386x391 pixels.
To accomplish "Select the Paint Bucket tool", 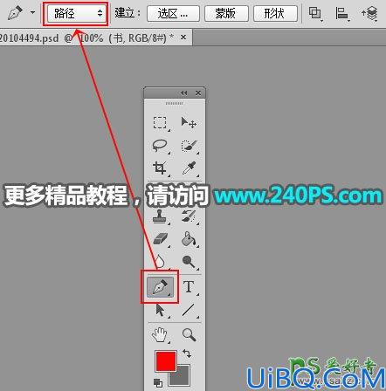I will 189,239.
